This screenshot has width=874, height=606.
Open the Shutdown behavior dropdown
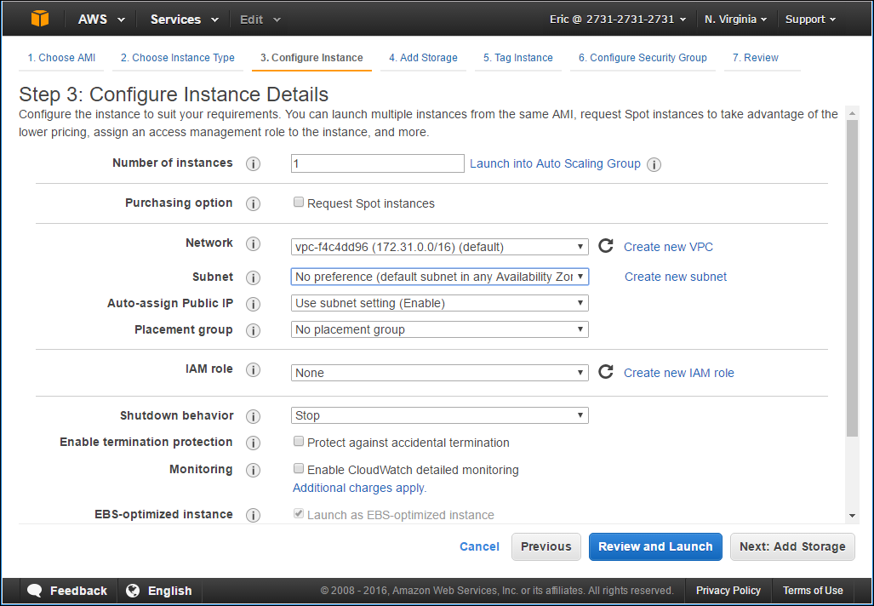440,415
